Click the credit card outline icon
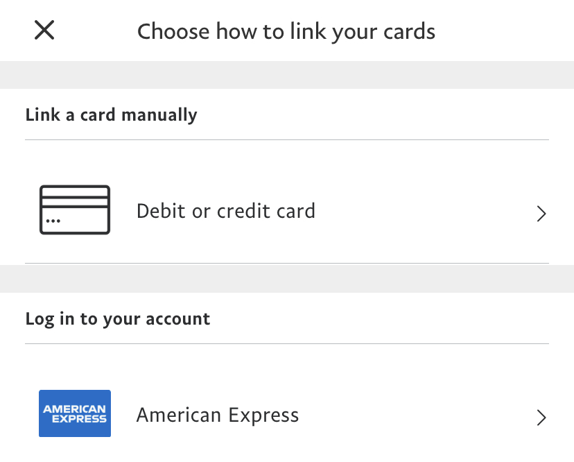Screen dimensions: 574x462 pos(75,209)
